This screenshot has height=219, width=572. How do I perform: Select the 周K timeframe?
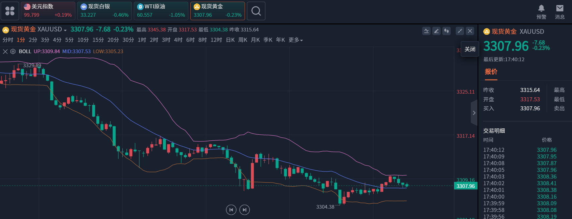243,40
